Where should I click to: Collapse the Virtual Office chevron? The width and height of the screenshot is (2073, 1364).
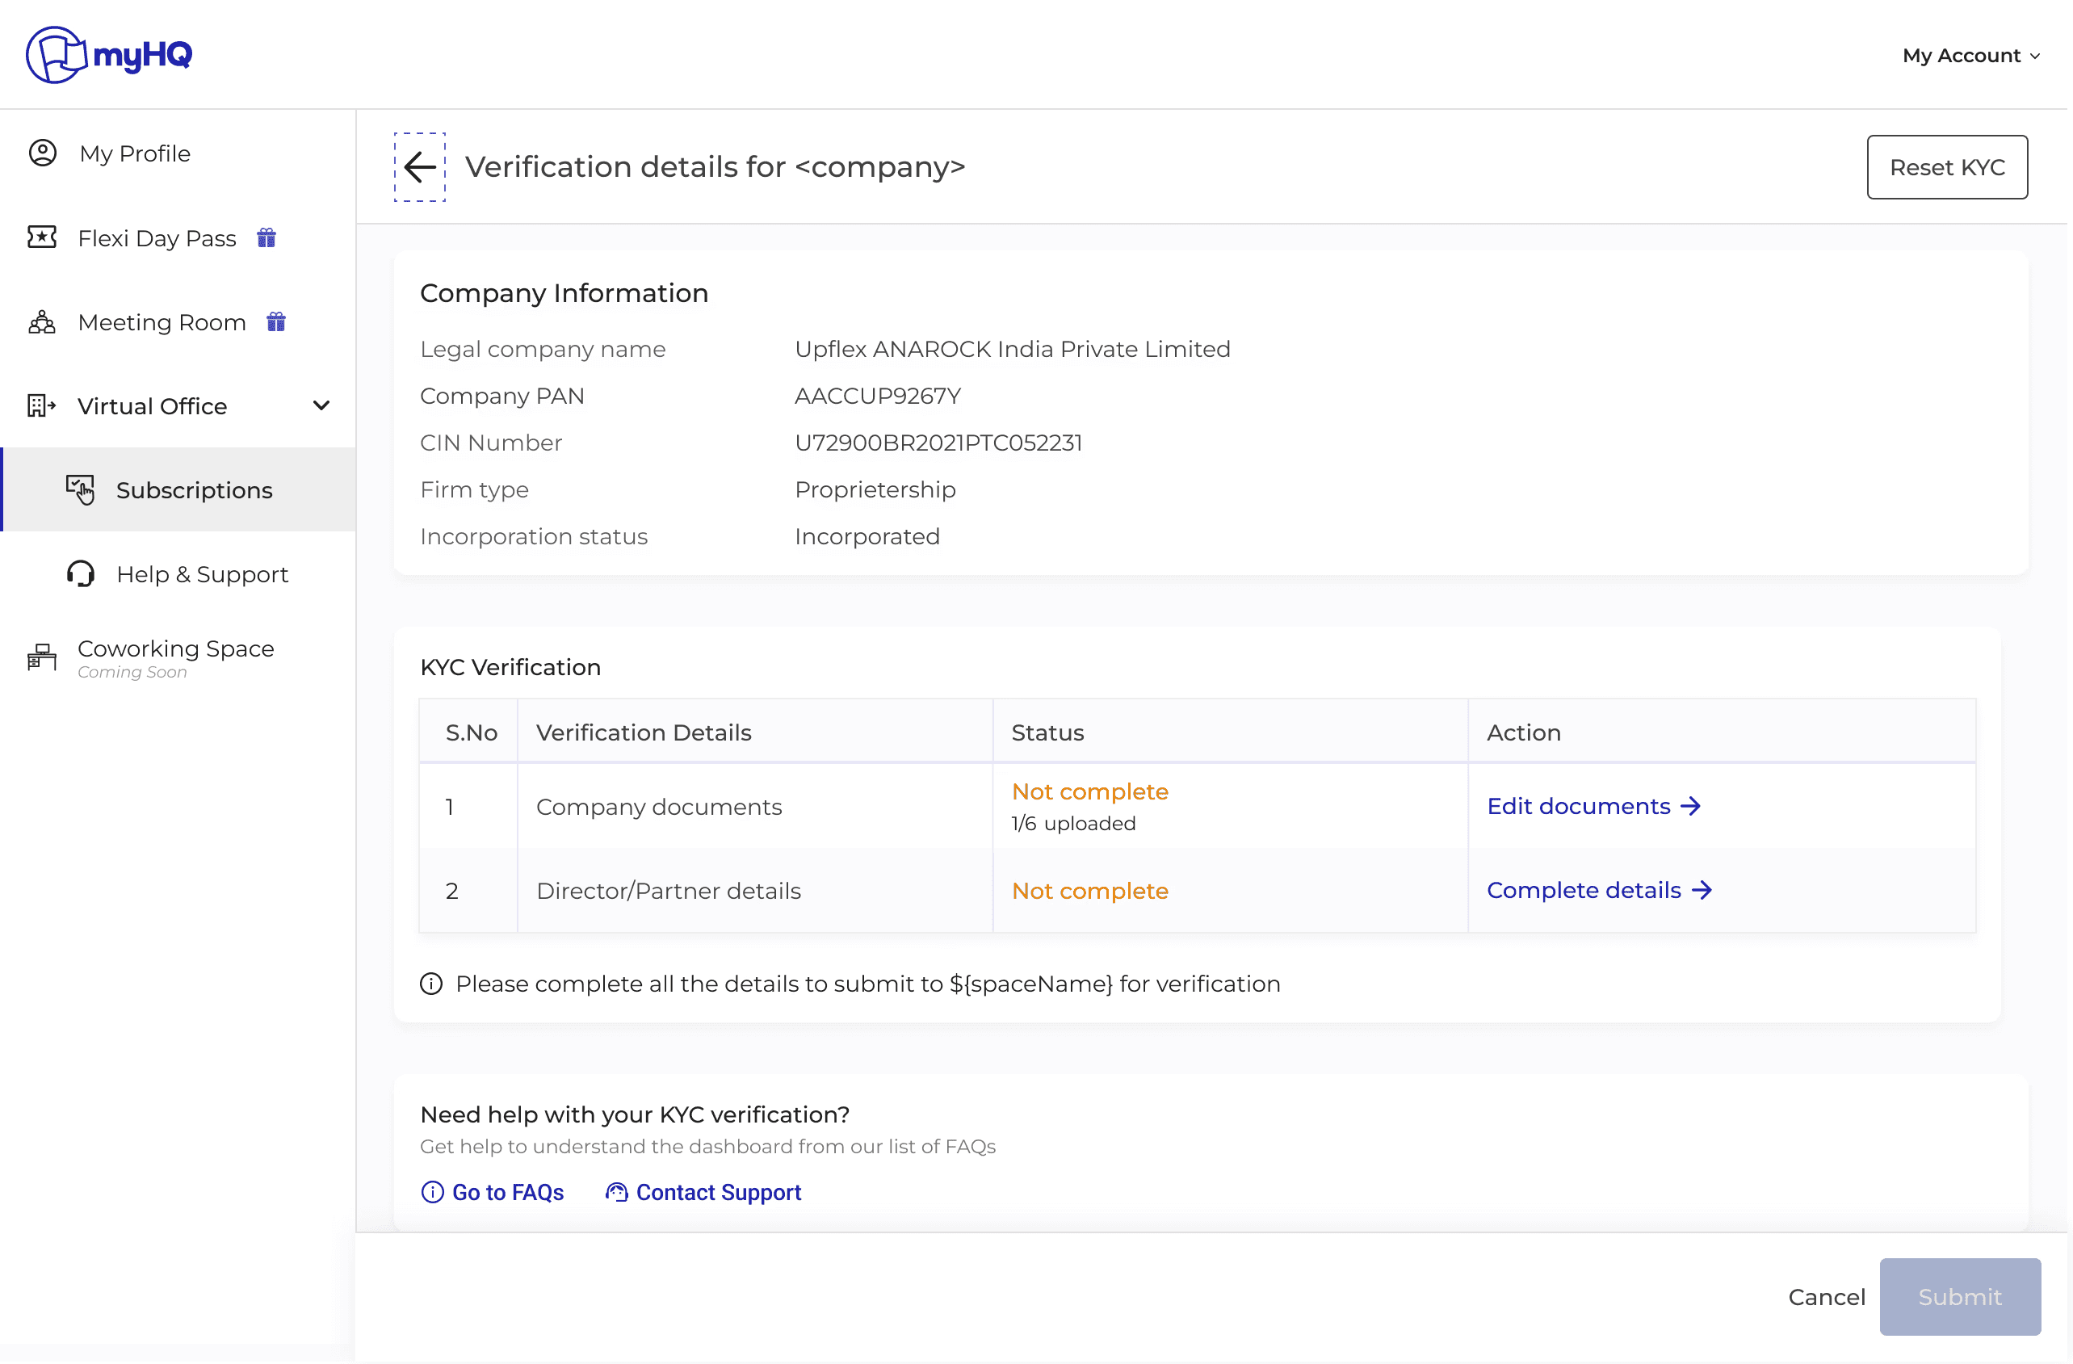[321, 406]
